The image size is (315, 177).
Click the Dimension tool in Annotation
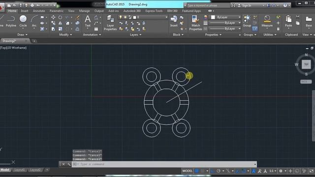coord(96,18)
